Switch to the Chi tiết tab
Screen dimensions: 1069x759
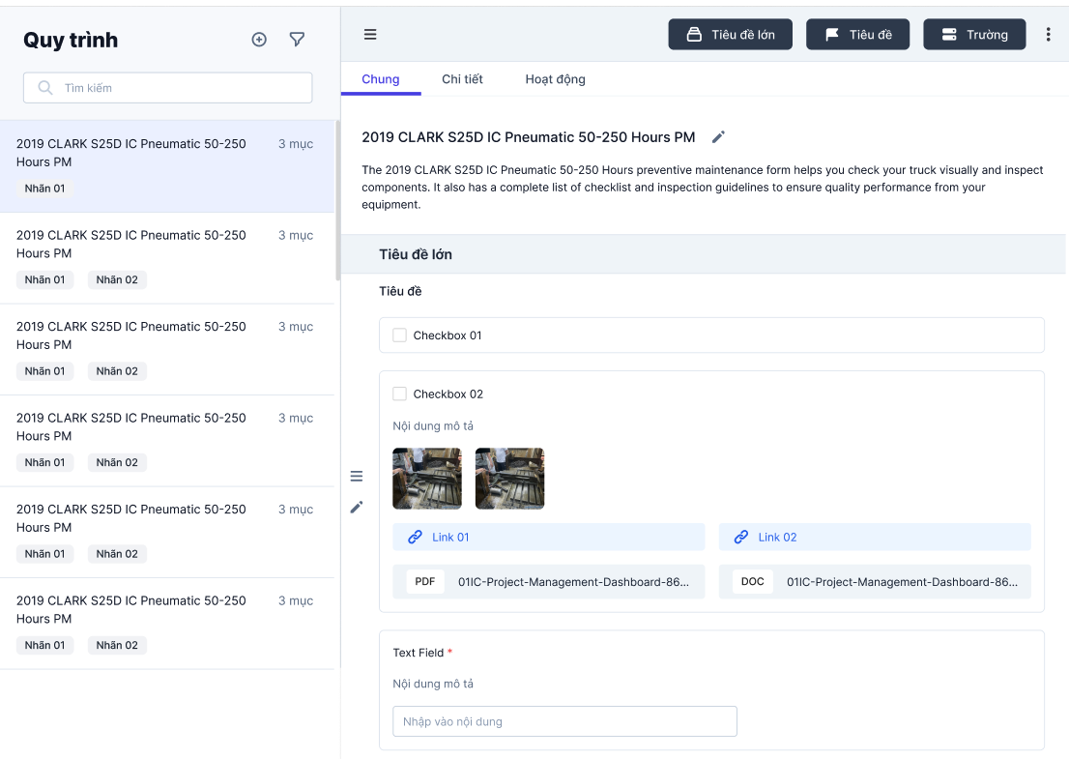tap(462, 79)
